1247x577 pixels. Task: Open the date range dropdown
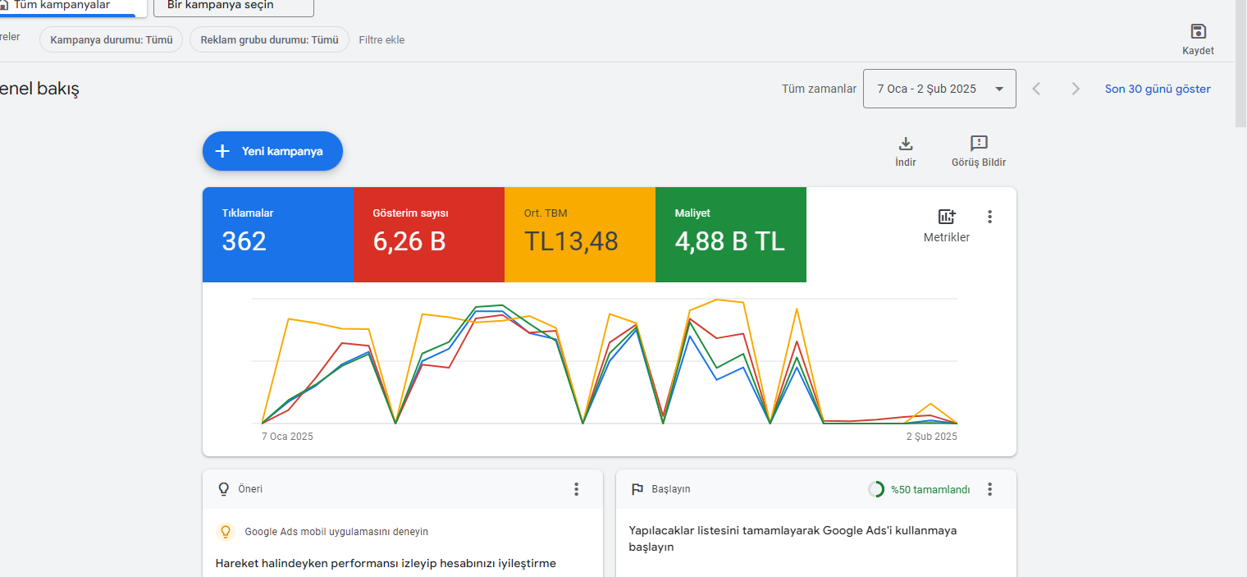point(939,89)
